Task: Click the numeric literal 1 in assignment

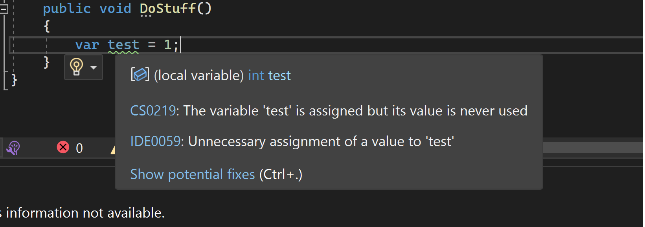Action: tap(167, 45)
